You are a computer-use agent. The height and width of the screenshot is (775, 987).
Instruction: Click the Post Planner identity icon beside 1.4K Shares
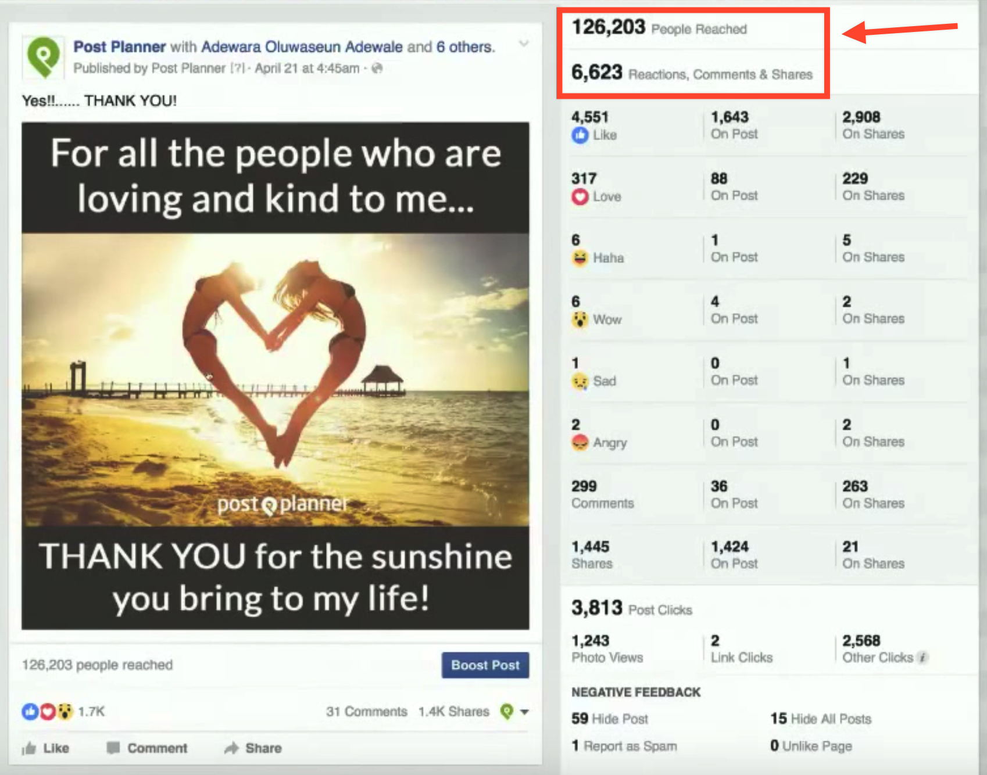507,712
